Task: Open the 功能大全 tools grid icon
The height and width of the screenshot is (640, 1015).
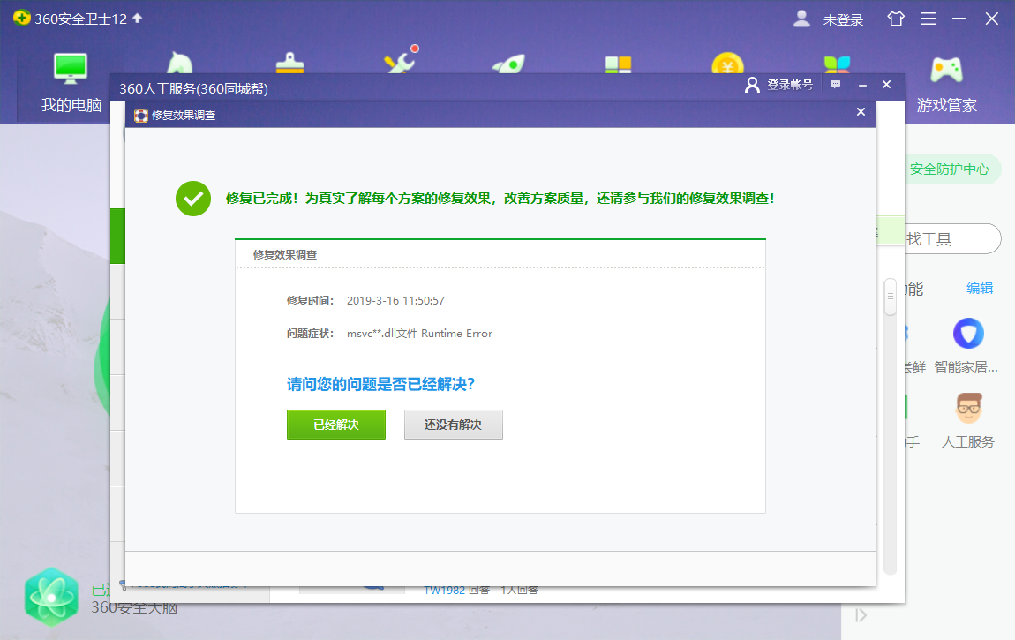Action: coord(617,62)
